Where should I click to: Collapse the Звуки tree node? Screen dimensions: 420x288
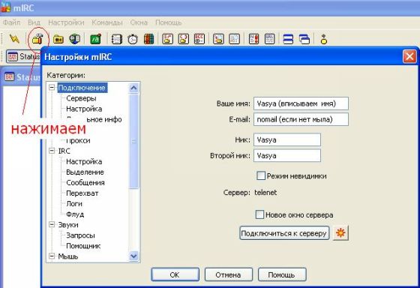tap(52, 224)
